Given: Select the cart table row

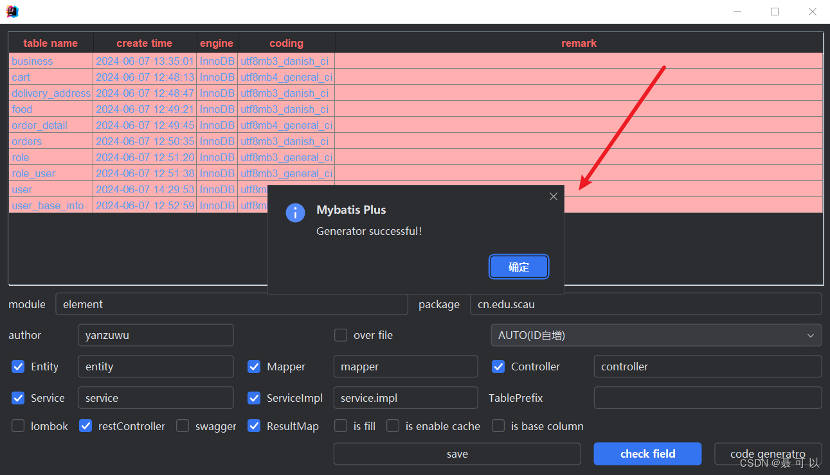Looking at the screenshot, I should (x=416, y=77).
